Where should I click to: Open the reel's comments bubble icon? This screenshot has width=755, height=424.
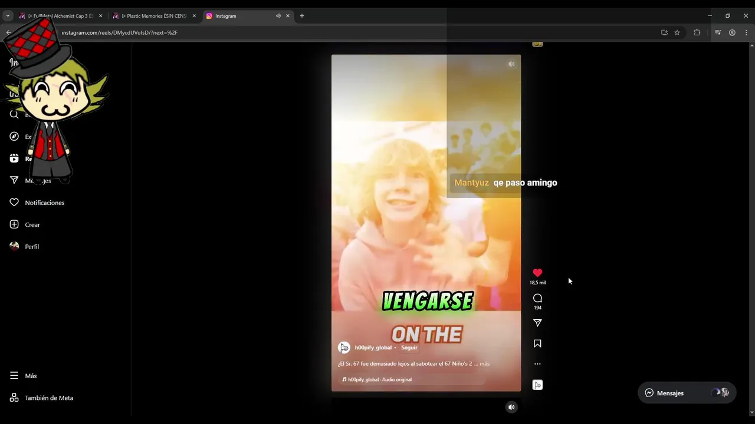tap(537, 298)
